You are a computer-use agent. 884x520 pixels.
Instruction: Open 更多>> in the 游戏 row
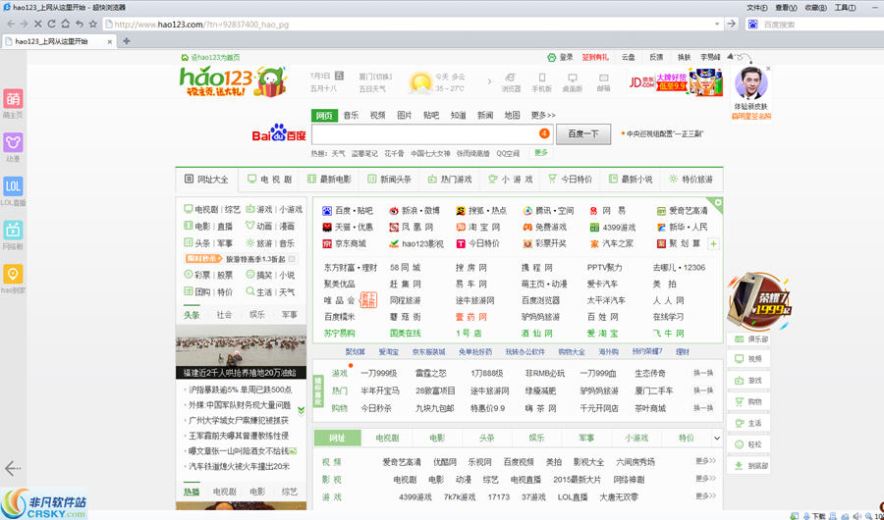click(x=705, y=496)
